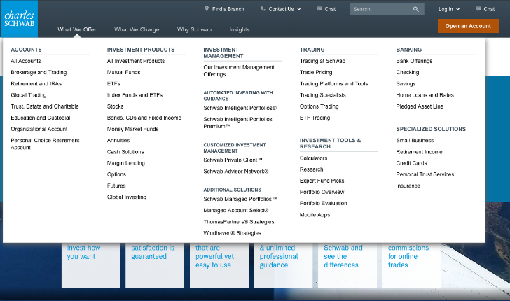Open the Home Loans and Rates link
The height and width of the screenshot is (301, 510).
(425, 95)
